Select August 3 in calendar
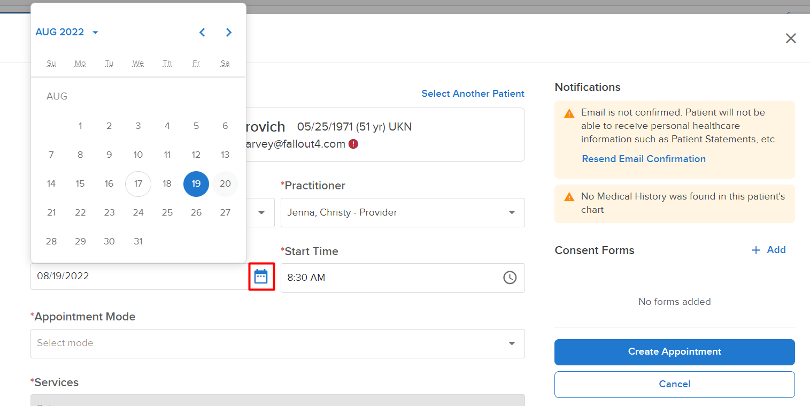The width and height of the screenshot is (810, 406). [x=138, y=126]
